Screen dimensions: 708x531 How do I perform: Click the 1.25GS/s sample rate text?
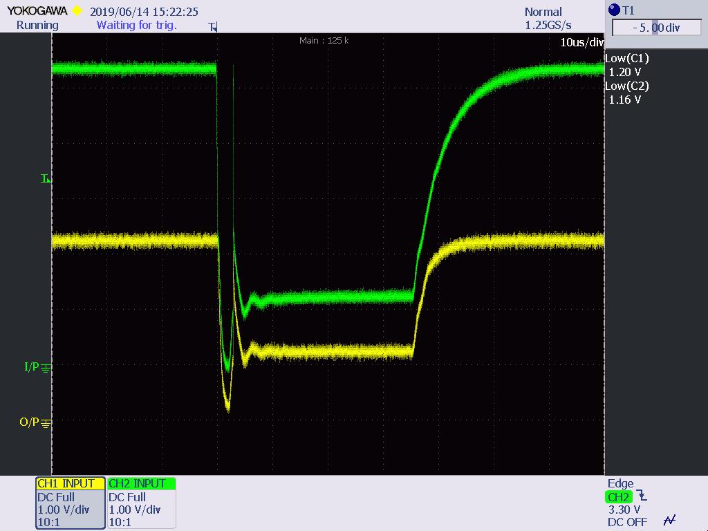tap(548, 26)
